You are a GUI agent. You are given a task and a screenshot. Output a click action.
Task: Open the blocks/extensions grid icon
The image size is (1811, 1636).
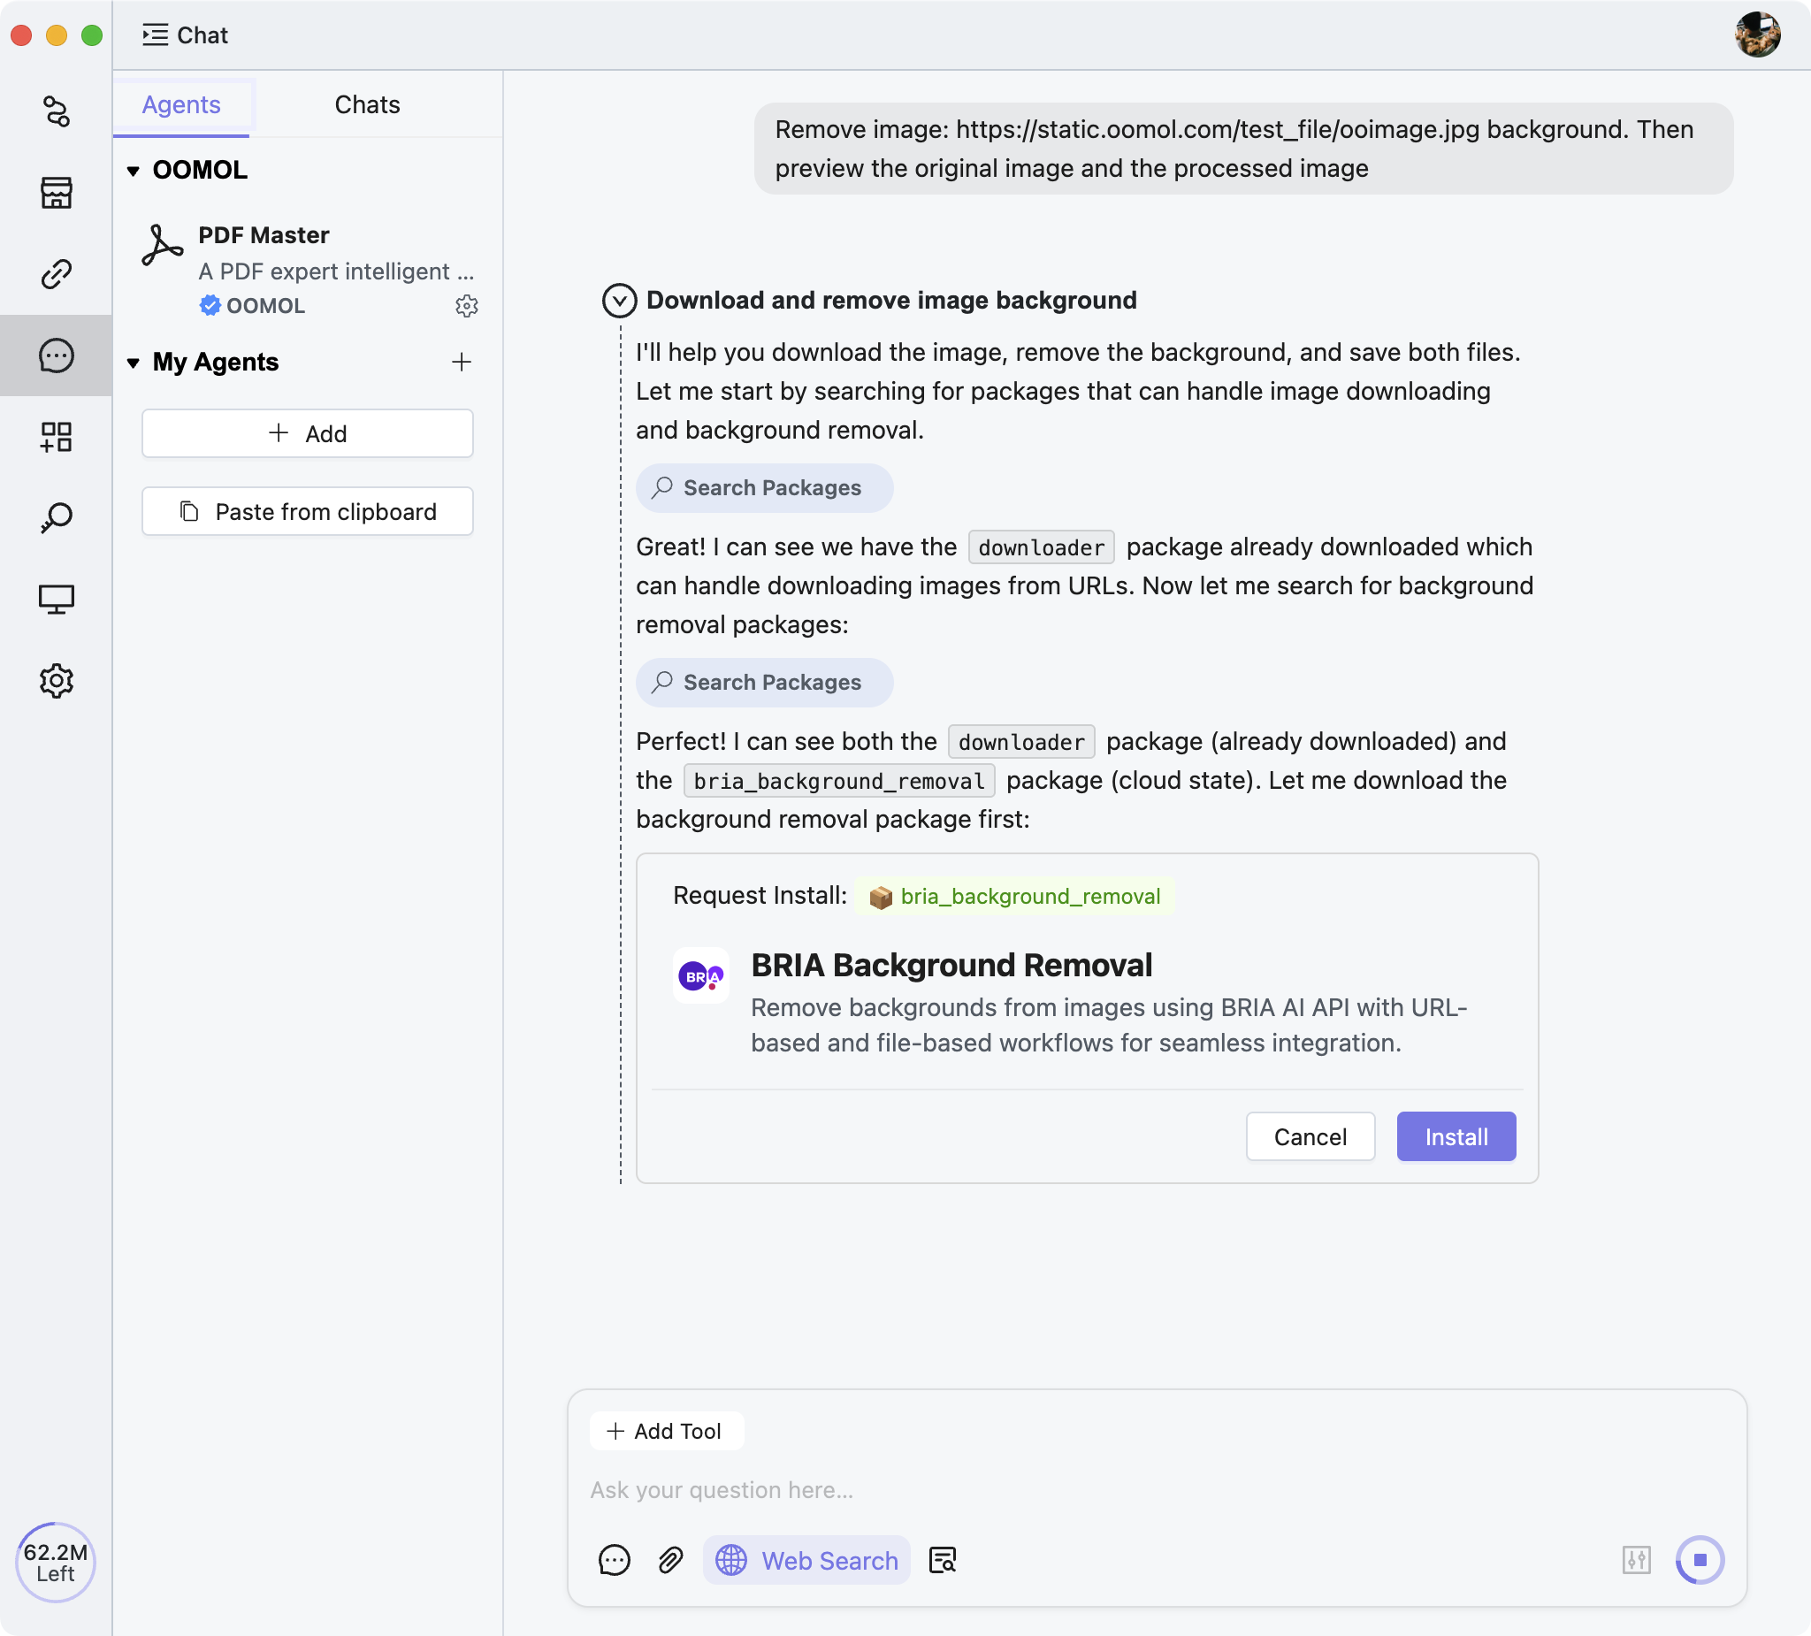point(56,437)
